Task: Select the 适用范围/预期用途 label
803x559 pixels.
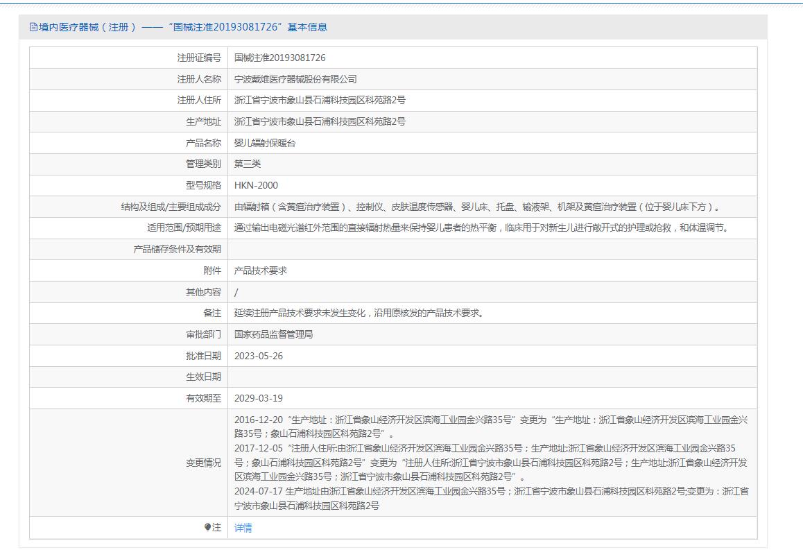Action: point(184,228)
